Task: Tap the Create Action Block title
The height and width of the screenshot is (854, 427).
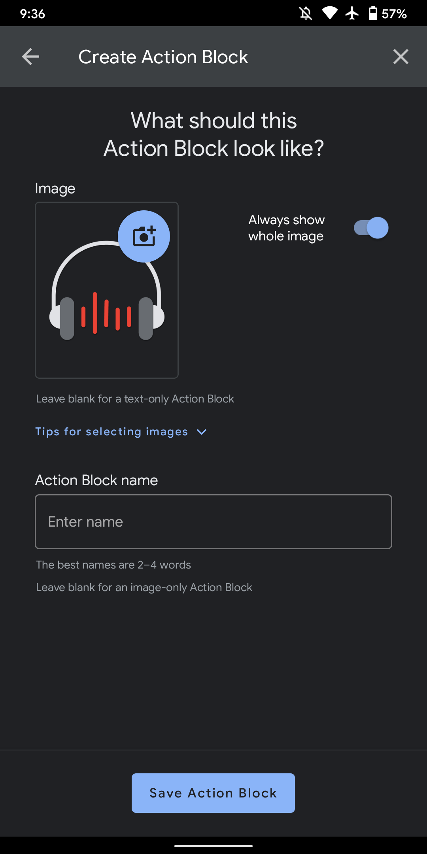Action: (x=164, y=57)
